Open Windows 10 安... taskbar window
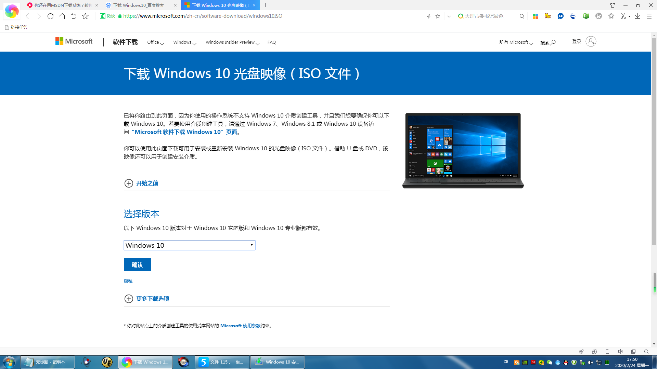 (278, 362)
